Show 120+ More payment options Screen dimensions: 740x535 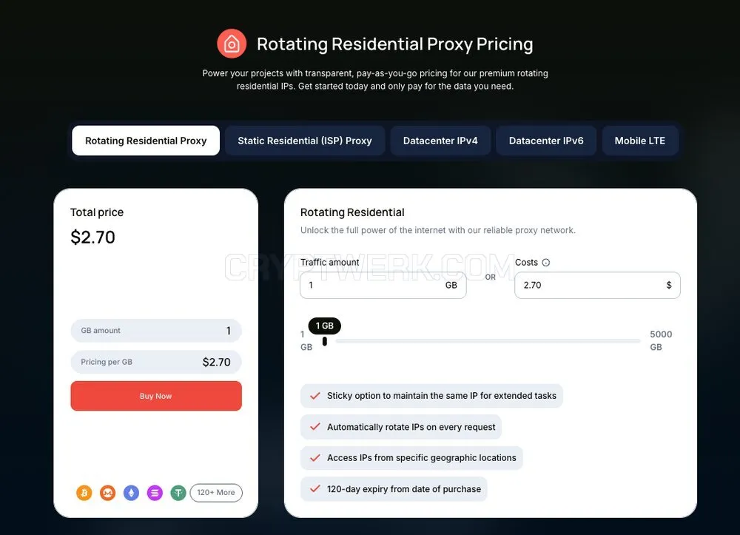216,493
